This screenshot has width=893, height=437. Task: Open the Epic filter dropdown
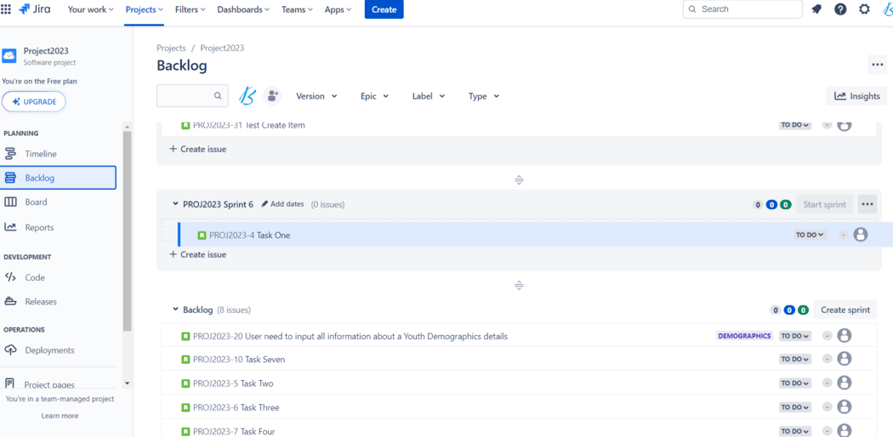(375, 96)
